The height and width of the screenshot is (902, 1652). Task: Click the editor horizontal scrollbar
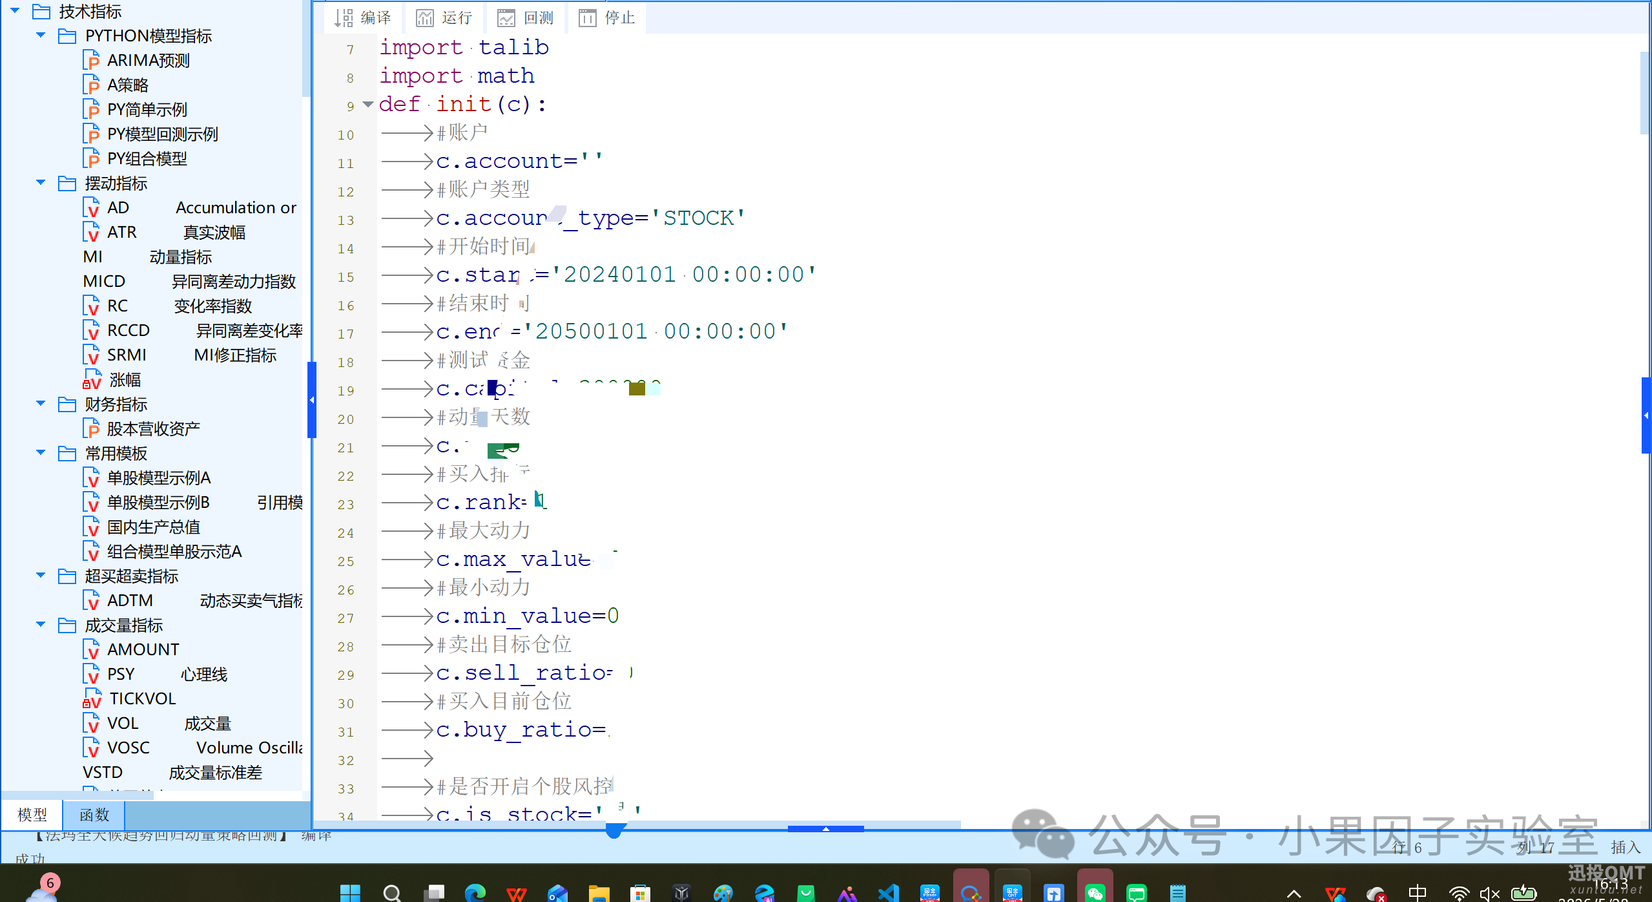(637, 824)
